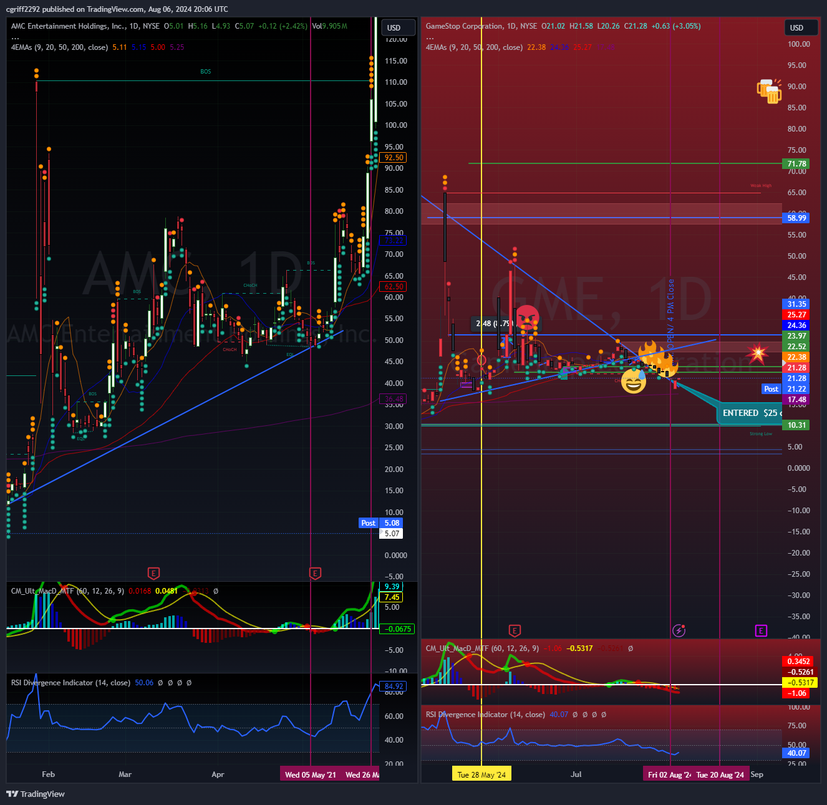Click the green 71.78 price label
This screenshot has width=827, height=805.
click(796, 164)
